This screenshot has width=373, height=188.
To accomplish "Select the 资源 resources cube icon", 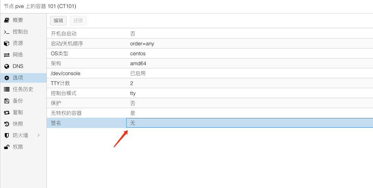I will tap(6, 43).
